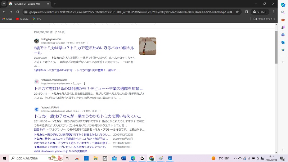View site information icon in address bar

tap(26, 12)
